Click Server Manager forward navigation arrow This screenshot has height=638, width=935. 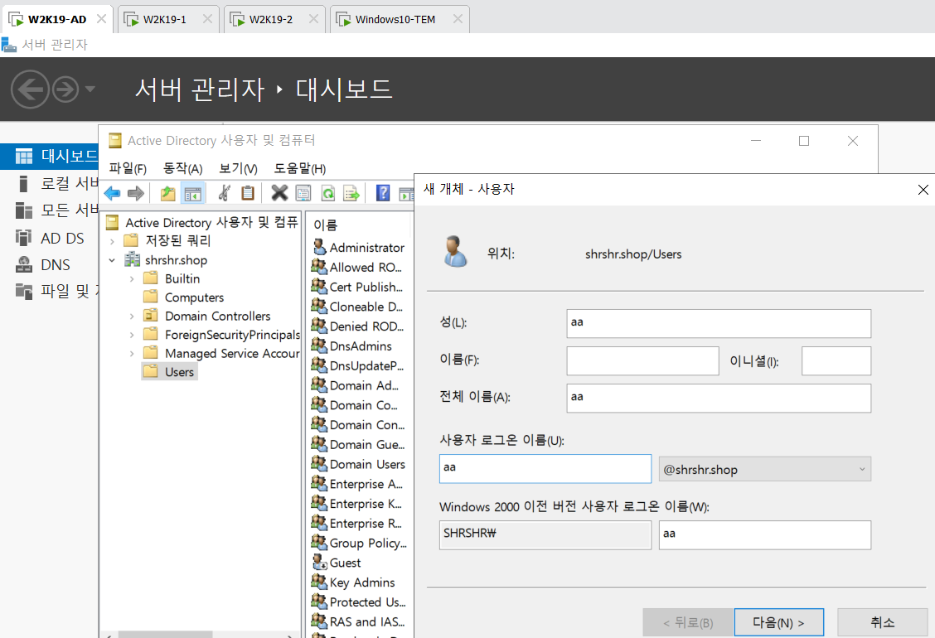(65, 89)
